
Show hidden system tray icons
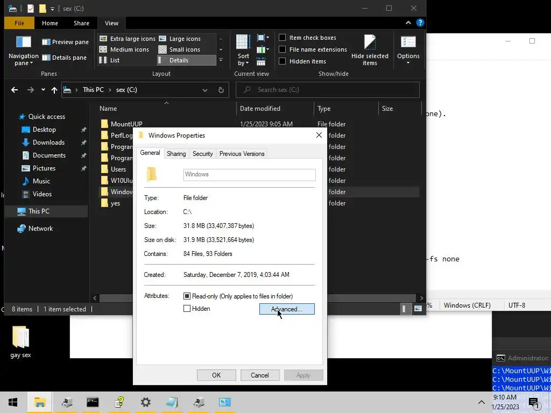482,402
